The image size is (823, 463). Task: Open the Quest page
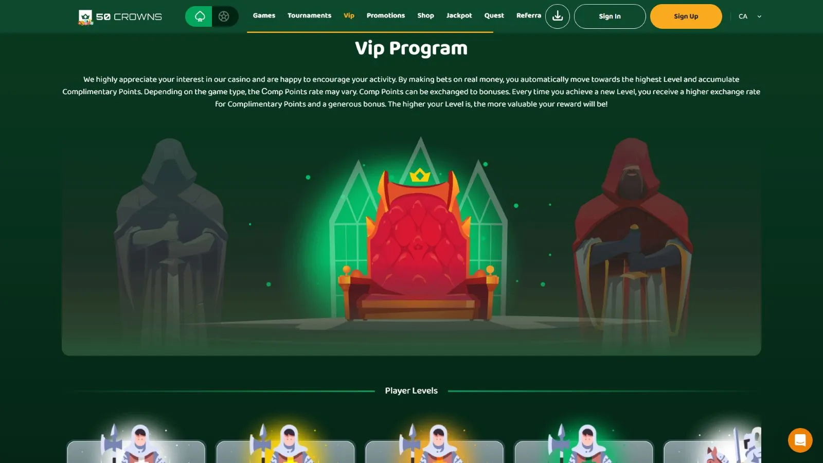(x=494, y=15)
